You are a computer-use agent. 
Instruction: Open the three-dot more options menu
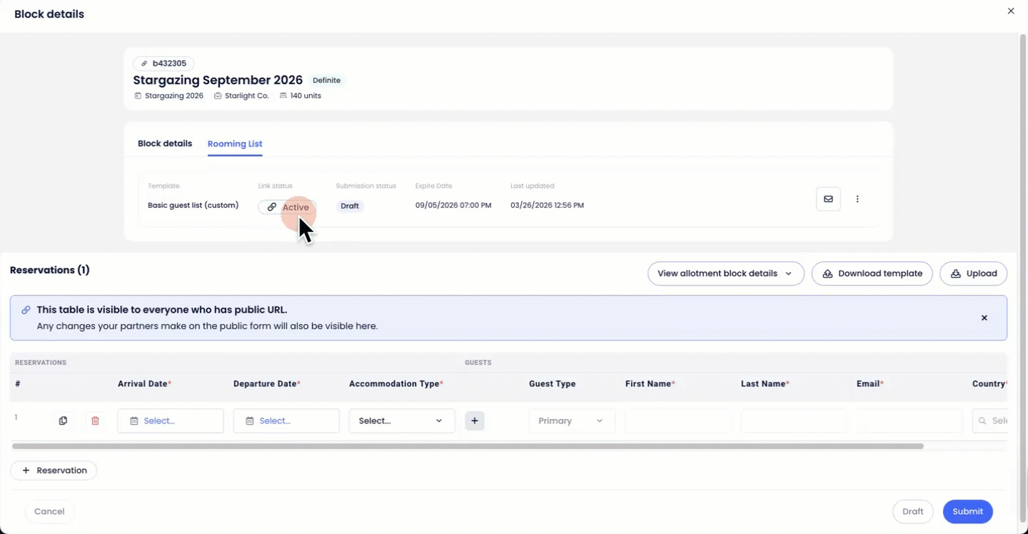[857, 199]
